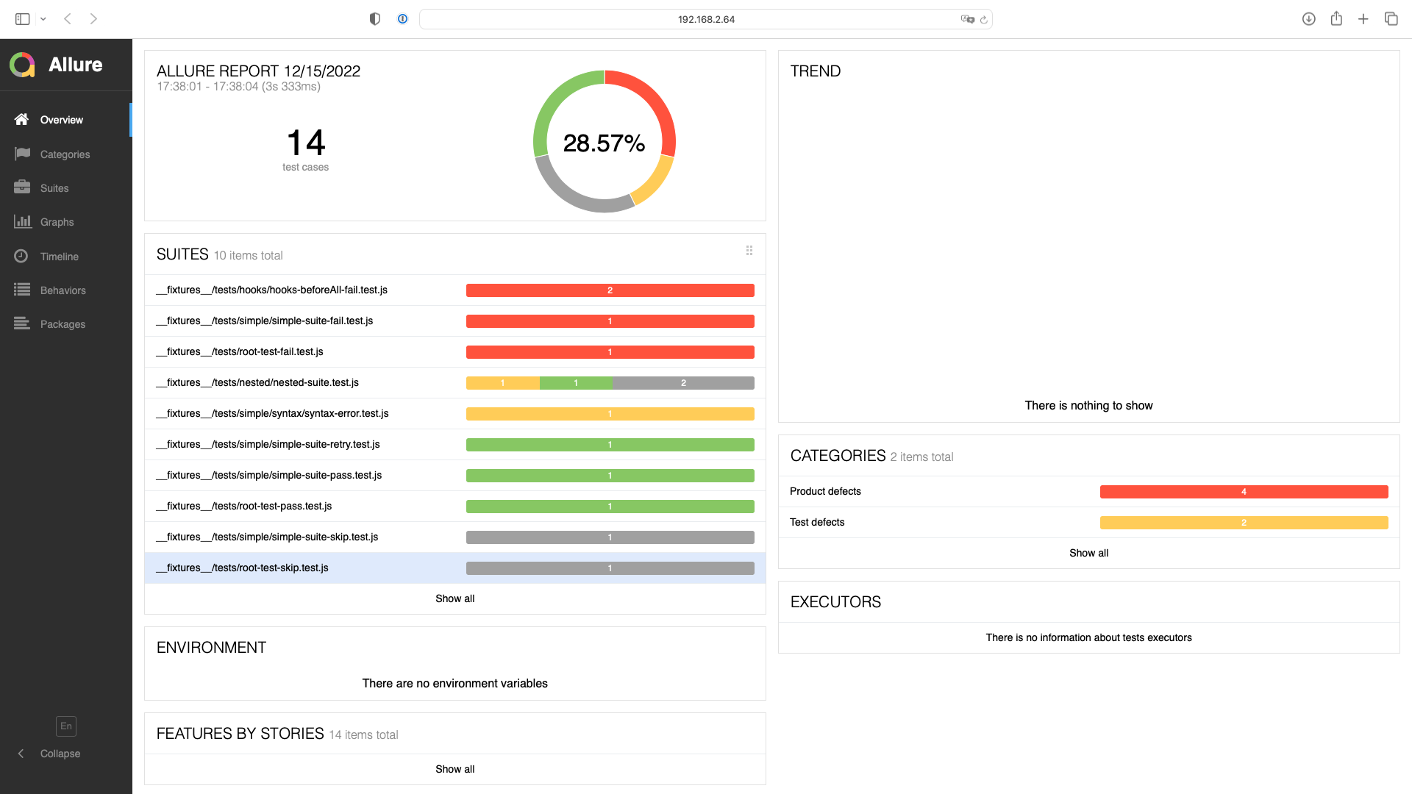
Task: Click the red Product defects bar
Action: [1244, 492]
